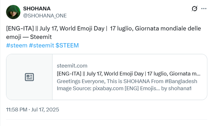Click the #Bangladesh text in card preview

tap(181, 81)
